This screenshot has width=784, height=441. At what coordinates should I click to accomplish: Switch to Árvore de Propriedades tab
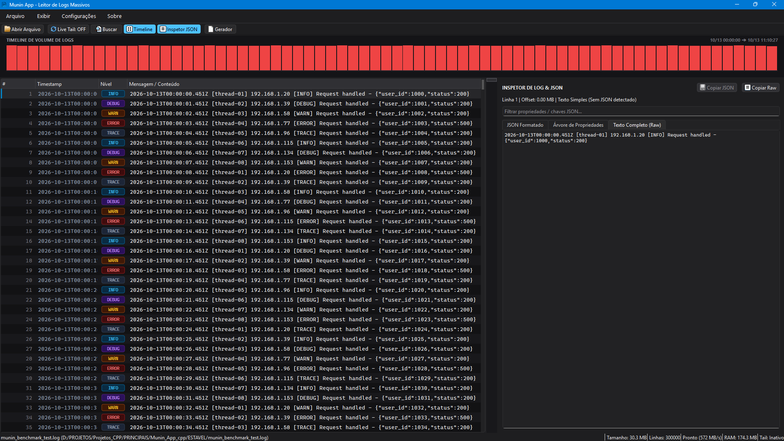(578, 125)
